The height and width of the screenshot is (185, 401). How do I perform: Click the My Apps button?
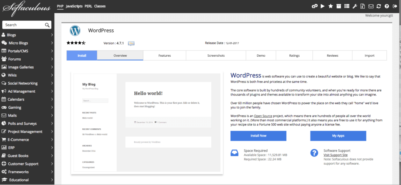pos(338,136)
